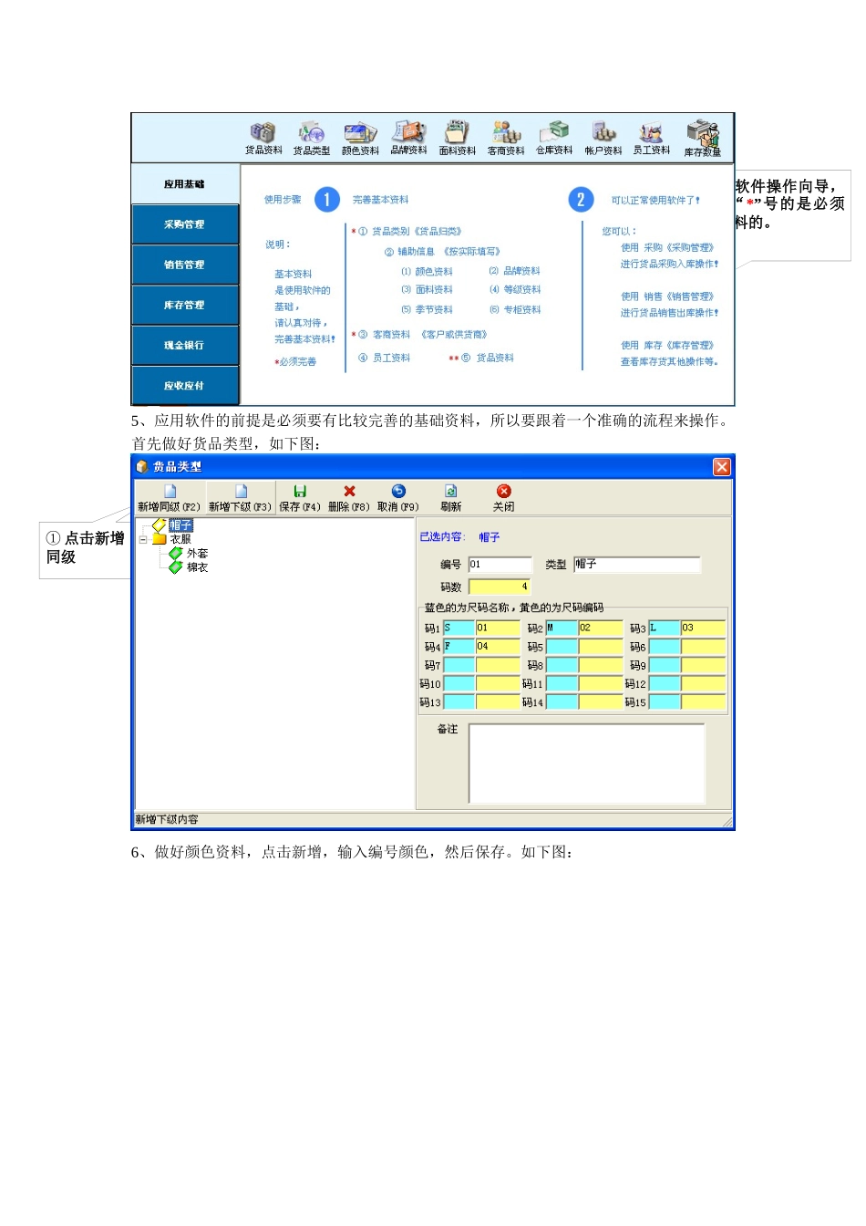This screenshot has height=1226, width=866.
Task: Click 码2 size code field with 02
Action: (601, 628)
